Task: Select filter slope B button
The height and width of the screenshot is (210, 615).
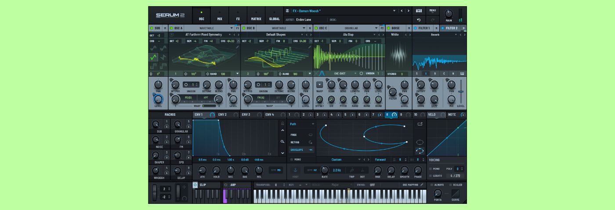Action: click(x=435, y=74)
